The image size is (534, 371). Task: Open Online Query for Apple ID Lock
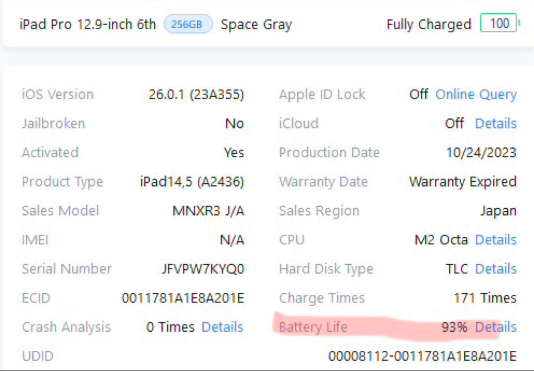(475, 94)
